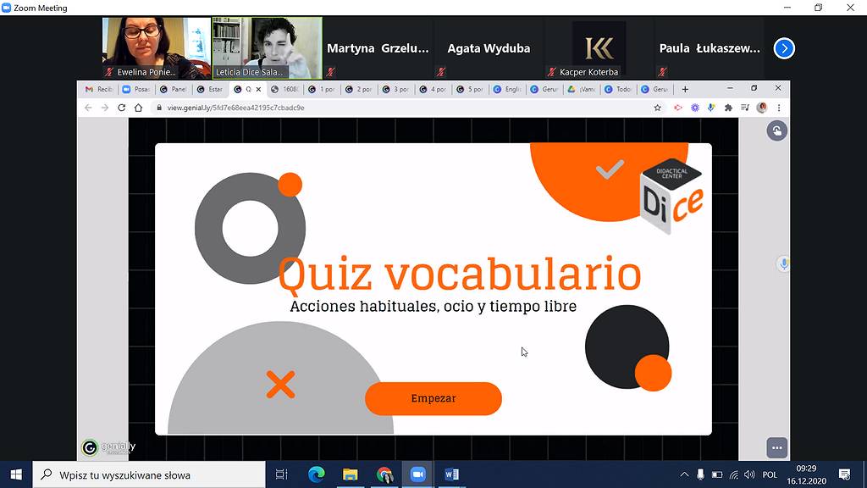
Task: Open the Windows notification center
Action: pyautogui.click(x=844, y=474)
